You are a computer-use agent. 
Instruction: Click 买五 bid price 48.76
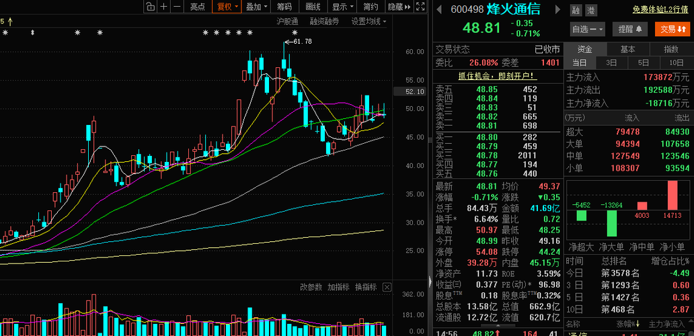487,174
